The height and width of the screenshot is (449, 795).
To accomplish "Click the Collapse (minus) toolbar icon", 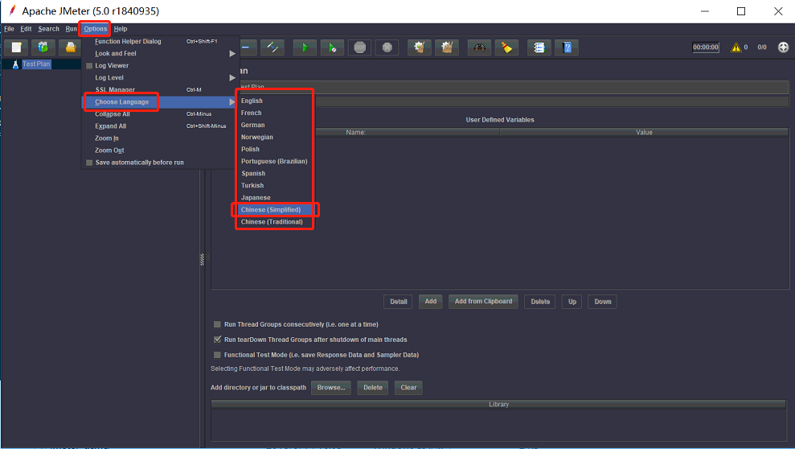I will point(248,47).
